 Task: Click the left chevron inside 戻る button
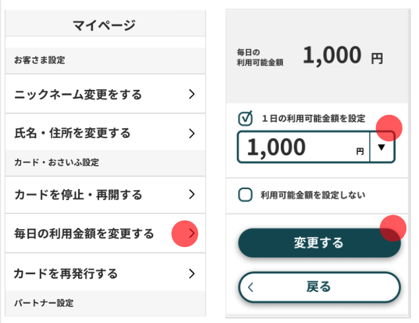(x=250, y=287)
